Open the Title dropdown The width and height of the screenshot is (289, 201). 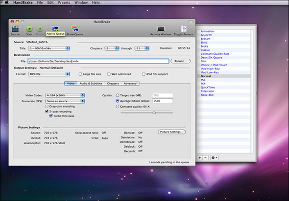coord(49,48)
